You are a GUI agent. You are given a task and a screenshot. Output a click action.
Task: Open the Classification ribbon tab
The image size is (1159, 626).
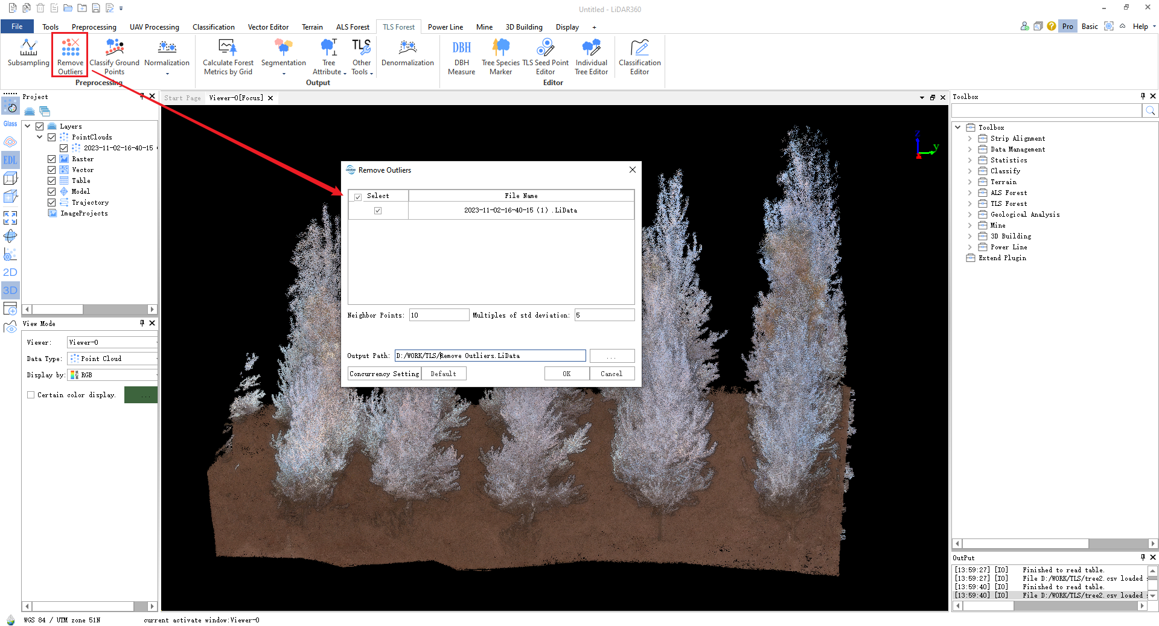(214, 27)
